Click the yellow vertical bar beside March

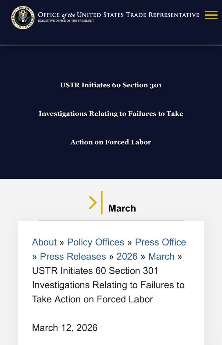(102, 203)
